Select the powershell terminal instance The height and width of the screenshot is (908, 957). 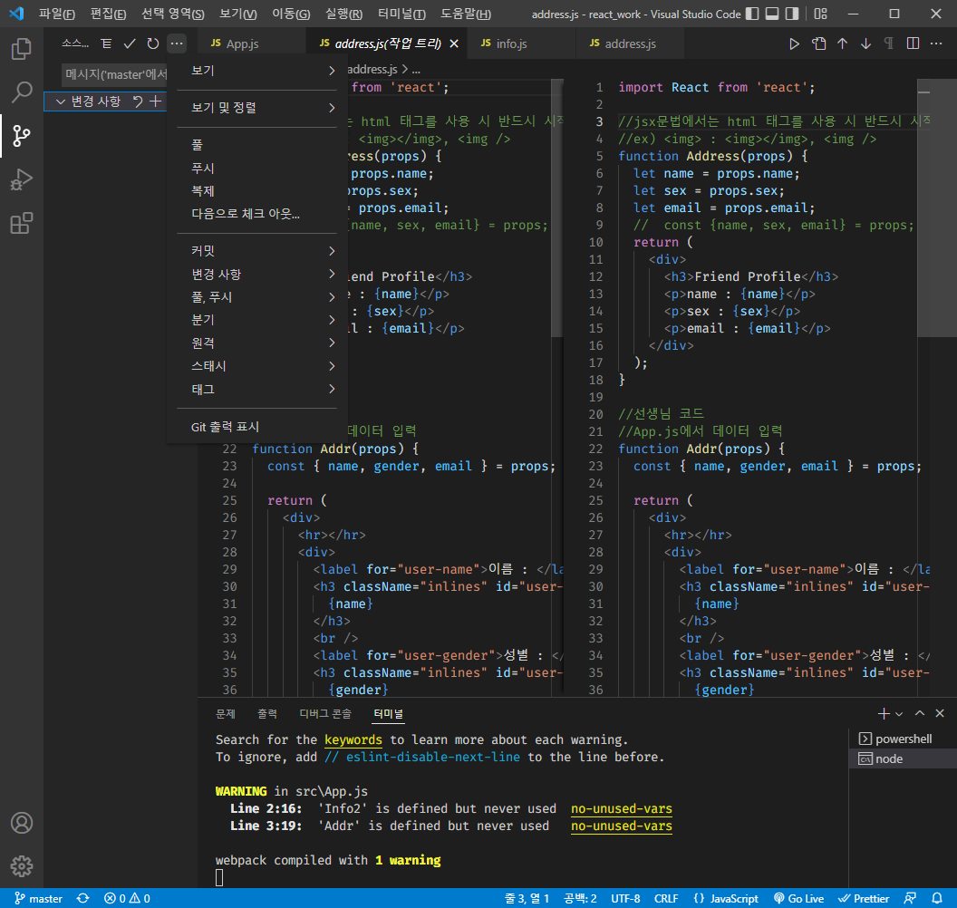pos(903,739)
